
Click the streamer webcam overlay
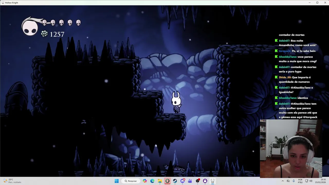291,149
